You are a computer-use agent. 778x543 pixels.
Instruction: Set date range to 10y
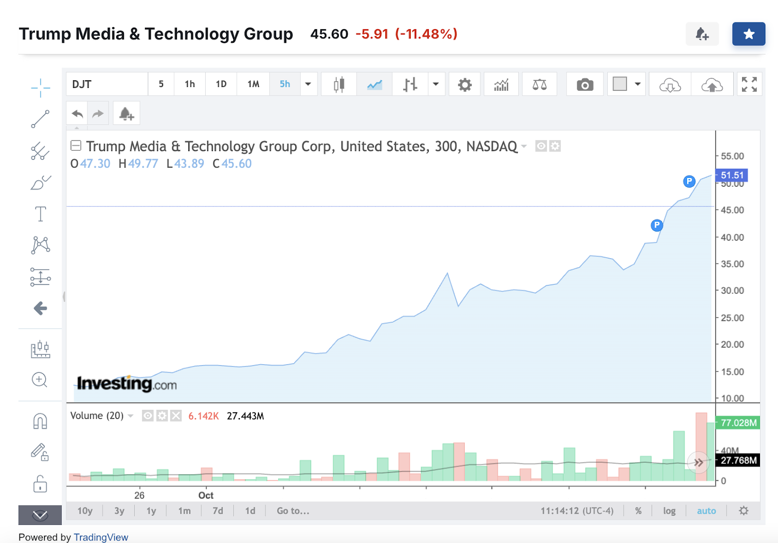[x=85, y=511]
